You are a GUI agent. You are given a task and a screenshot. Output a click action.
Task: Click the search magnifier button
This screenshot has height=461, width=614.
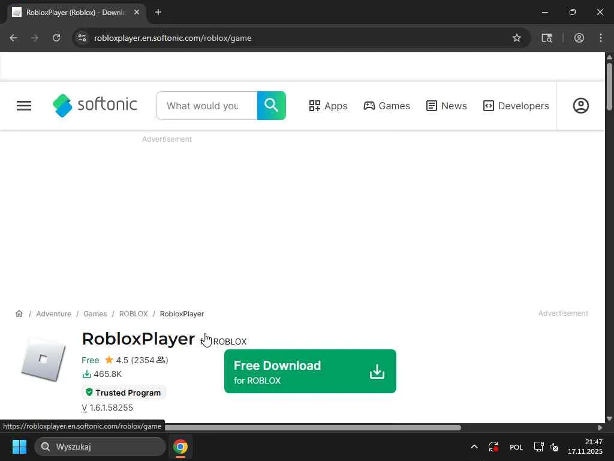(272, 106)
